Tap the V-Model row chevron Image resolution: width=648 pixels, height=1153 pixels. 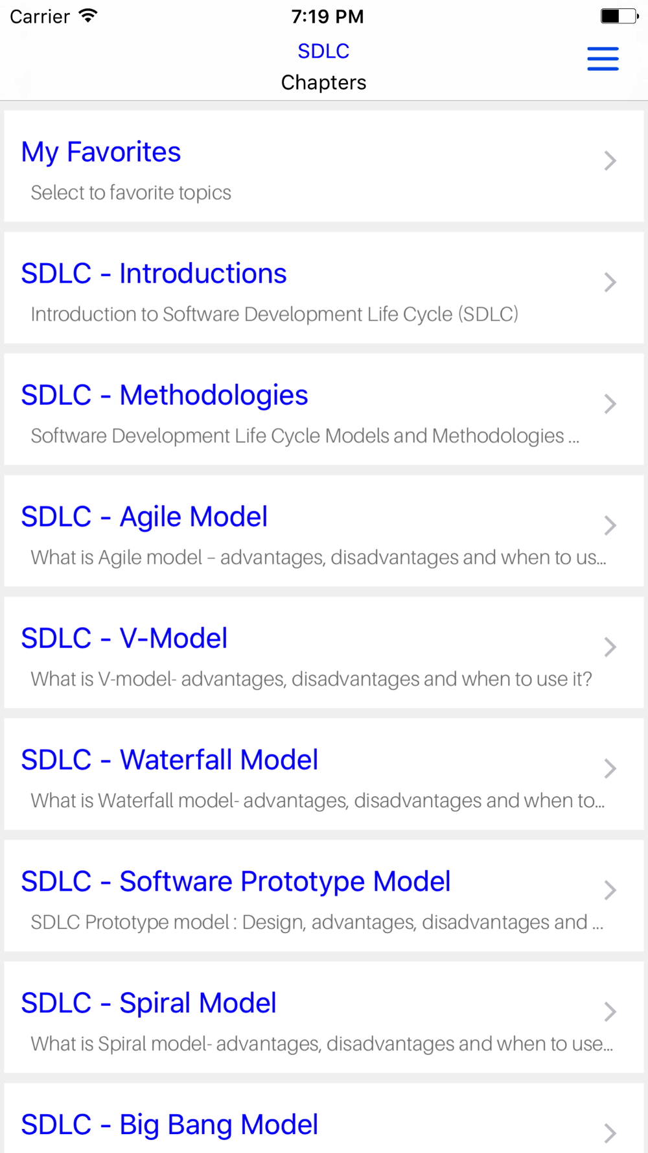click(x=610, y=647)
